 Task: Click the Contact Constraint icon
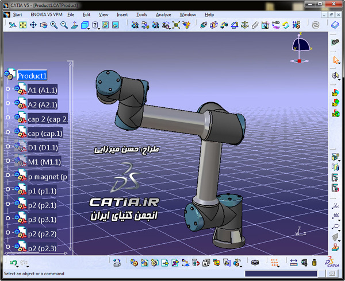point(214,25)
